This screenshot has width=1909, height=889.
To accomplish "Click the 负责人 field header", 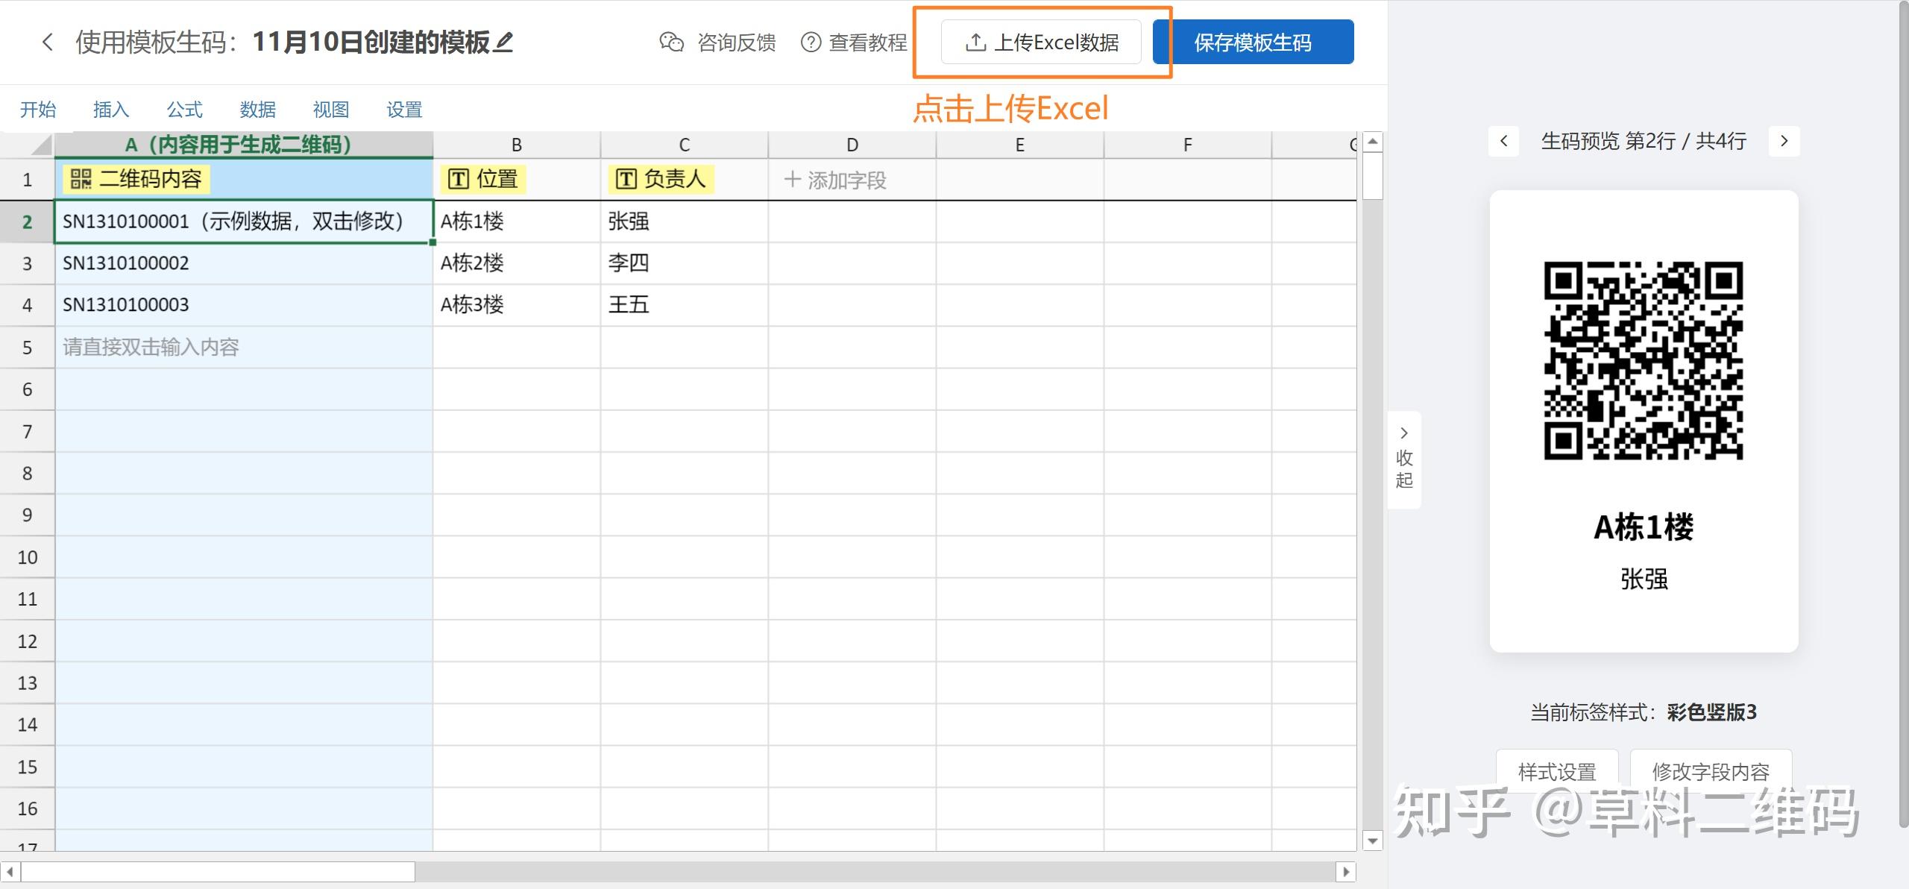I will pos(661,179).
